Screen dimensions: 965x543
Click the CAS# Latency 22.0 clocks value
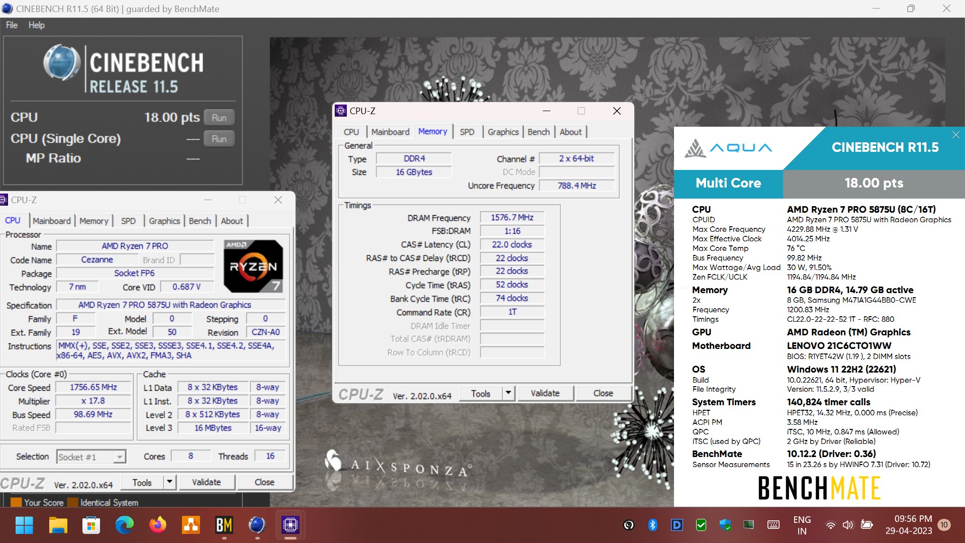(512, 244)
